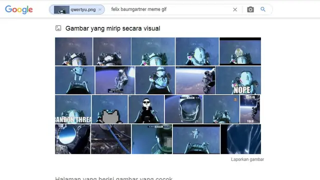Report images via Laporkan gambar
This screenshot has width=320, height=180.
click(x=247, y=159)
